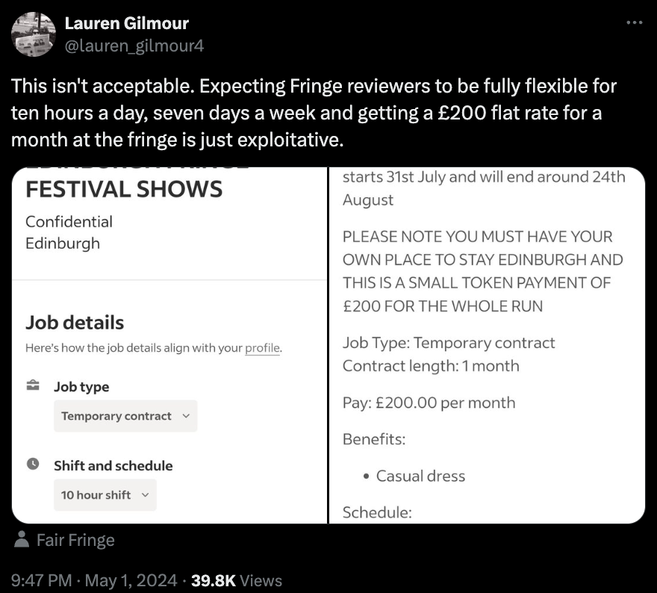The width and height of the screenshot is (657, 593).
Task: Expand the 10 hour shift dropdown
Action: [105, 494]
